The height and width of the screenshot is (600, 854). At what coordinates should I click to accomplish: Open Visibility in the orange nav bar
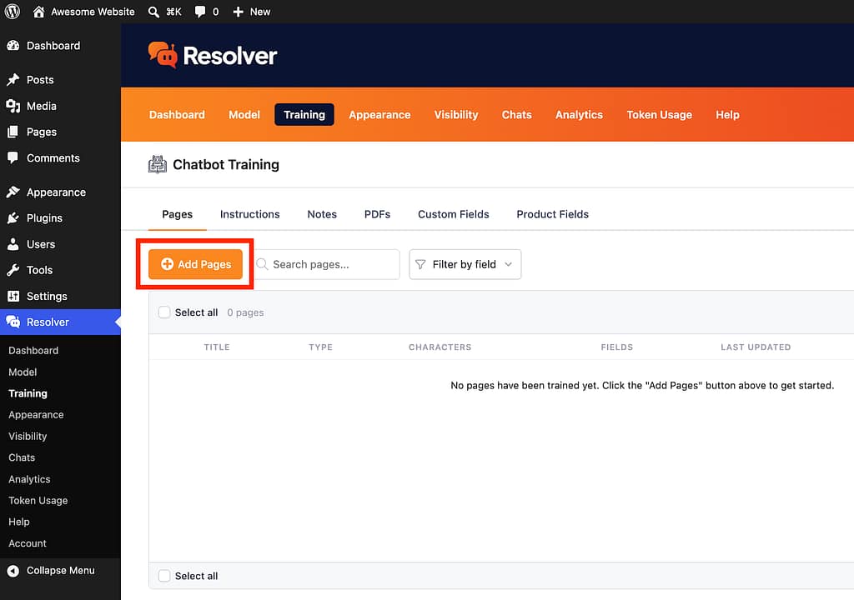tap(456, 115)
